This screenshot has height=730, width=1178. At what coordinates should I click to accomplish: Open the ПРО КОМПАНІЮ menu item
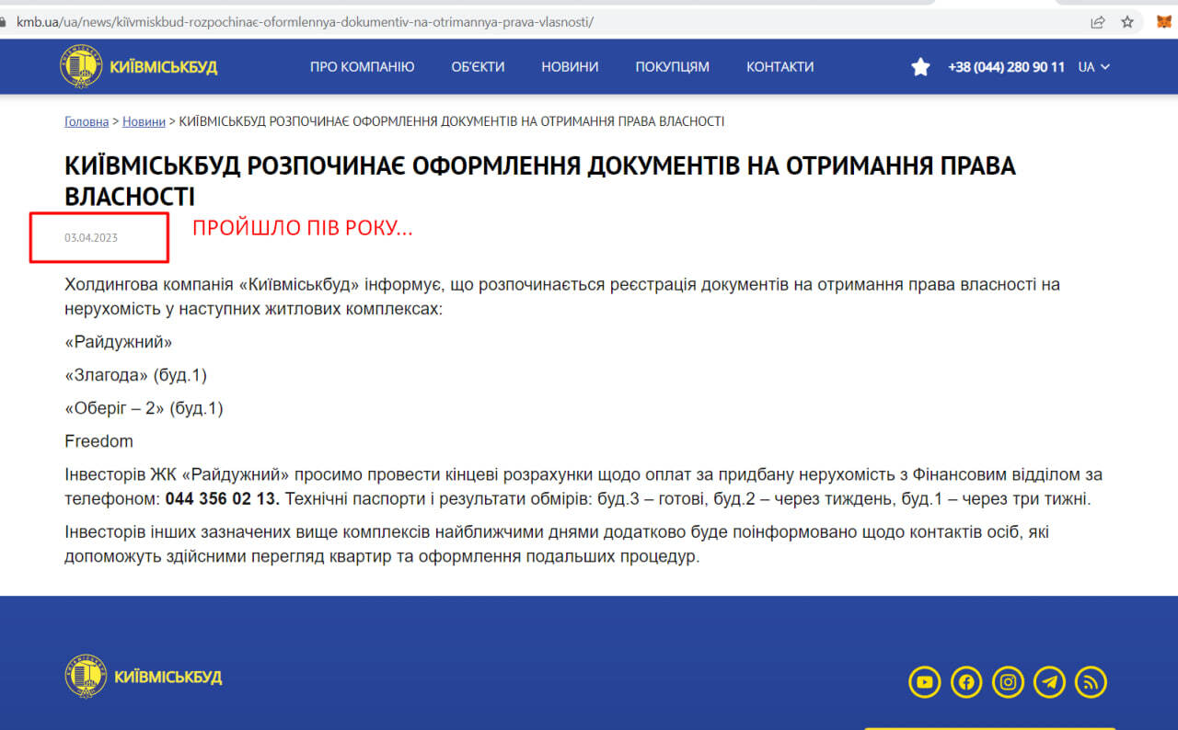coord(363,67)
